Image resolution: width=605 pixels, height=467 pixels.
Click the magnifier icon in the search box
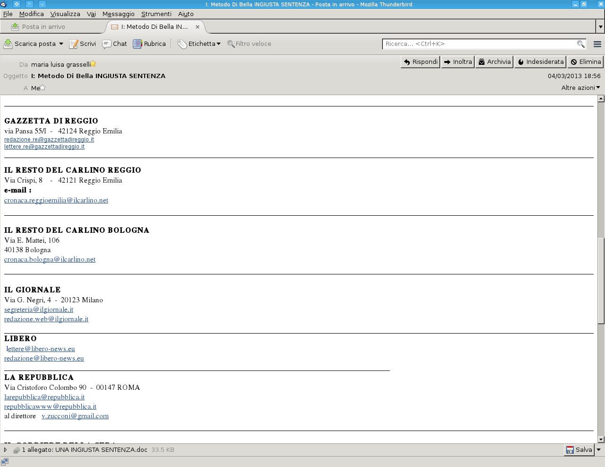(580, 44)
